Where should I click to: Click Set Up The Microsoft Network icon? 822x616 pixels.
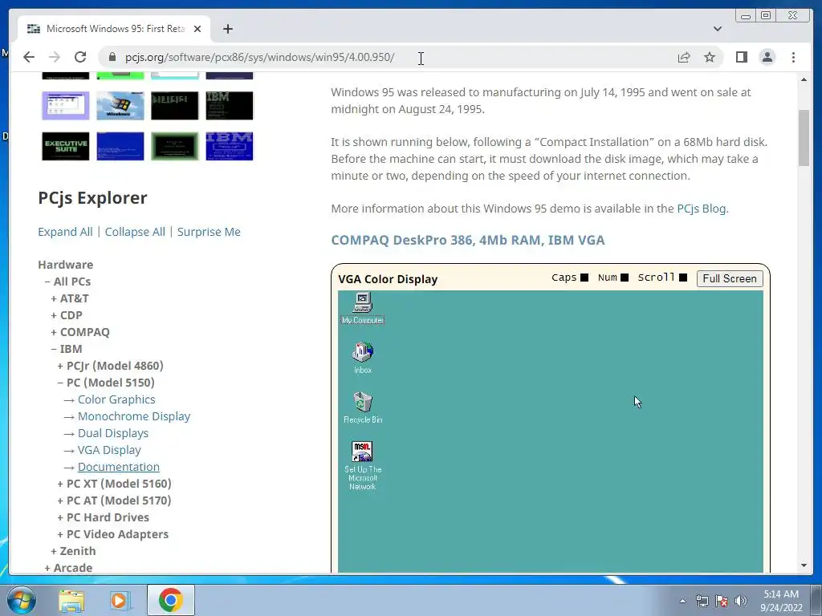(x=363, y=465)
